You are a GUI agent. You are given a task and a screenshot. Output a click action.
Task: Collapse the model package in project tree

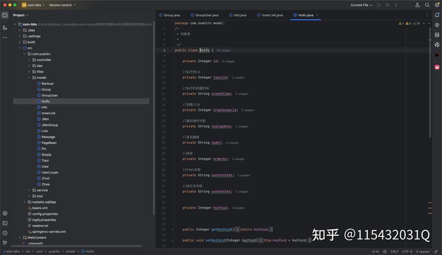coord(29,78)
